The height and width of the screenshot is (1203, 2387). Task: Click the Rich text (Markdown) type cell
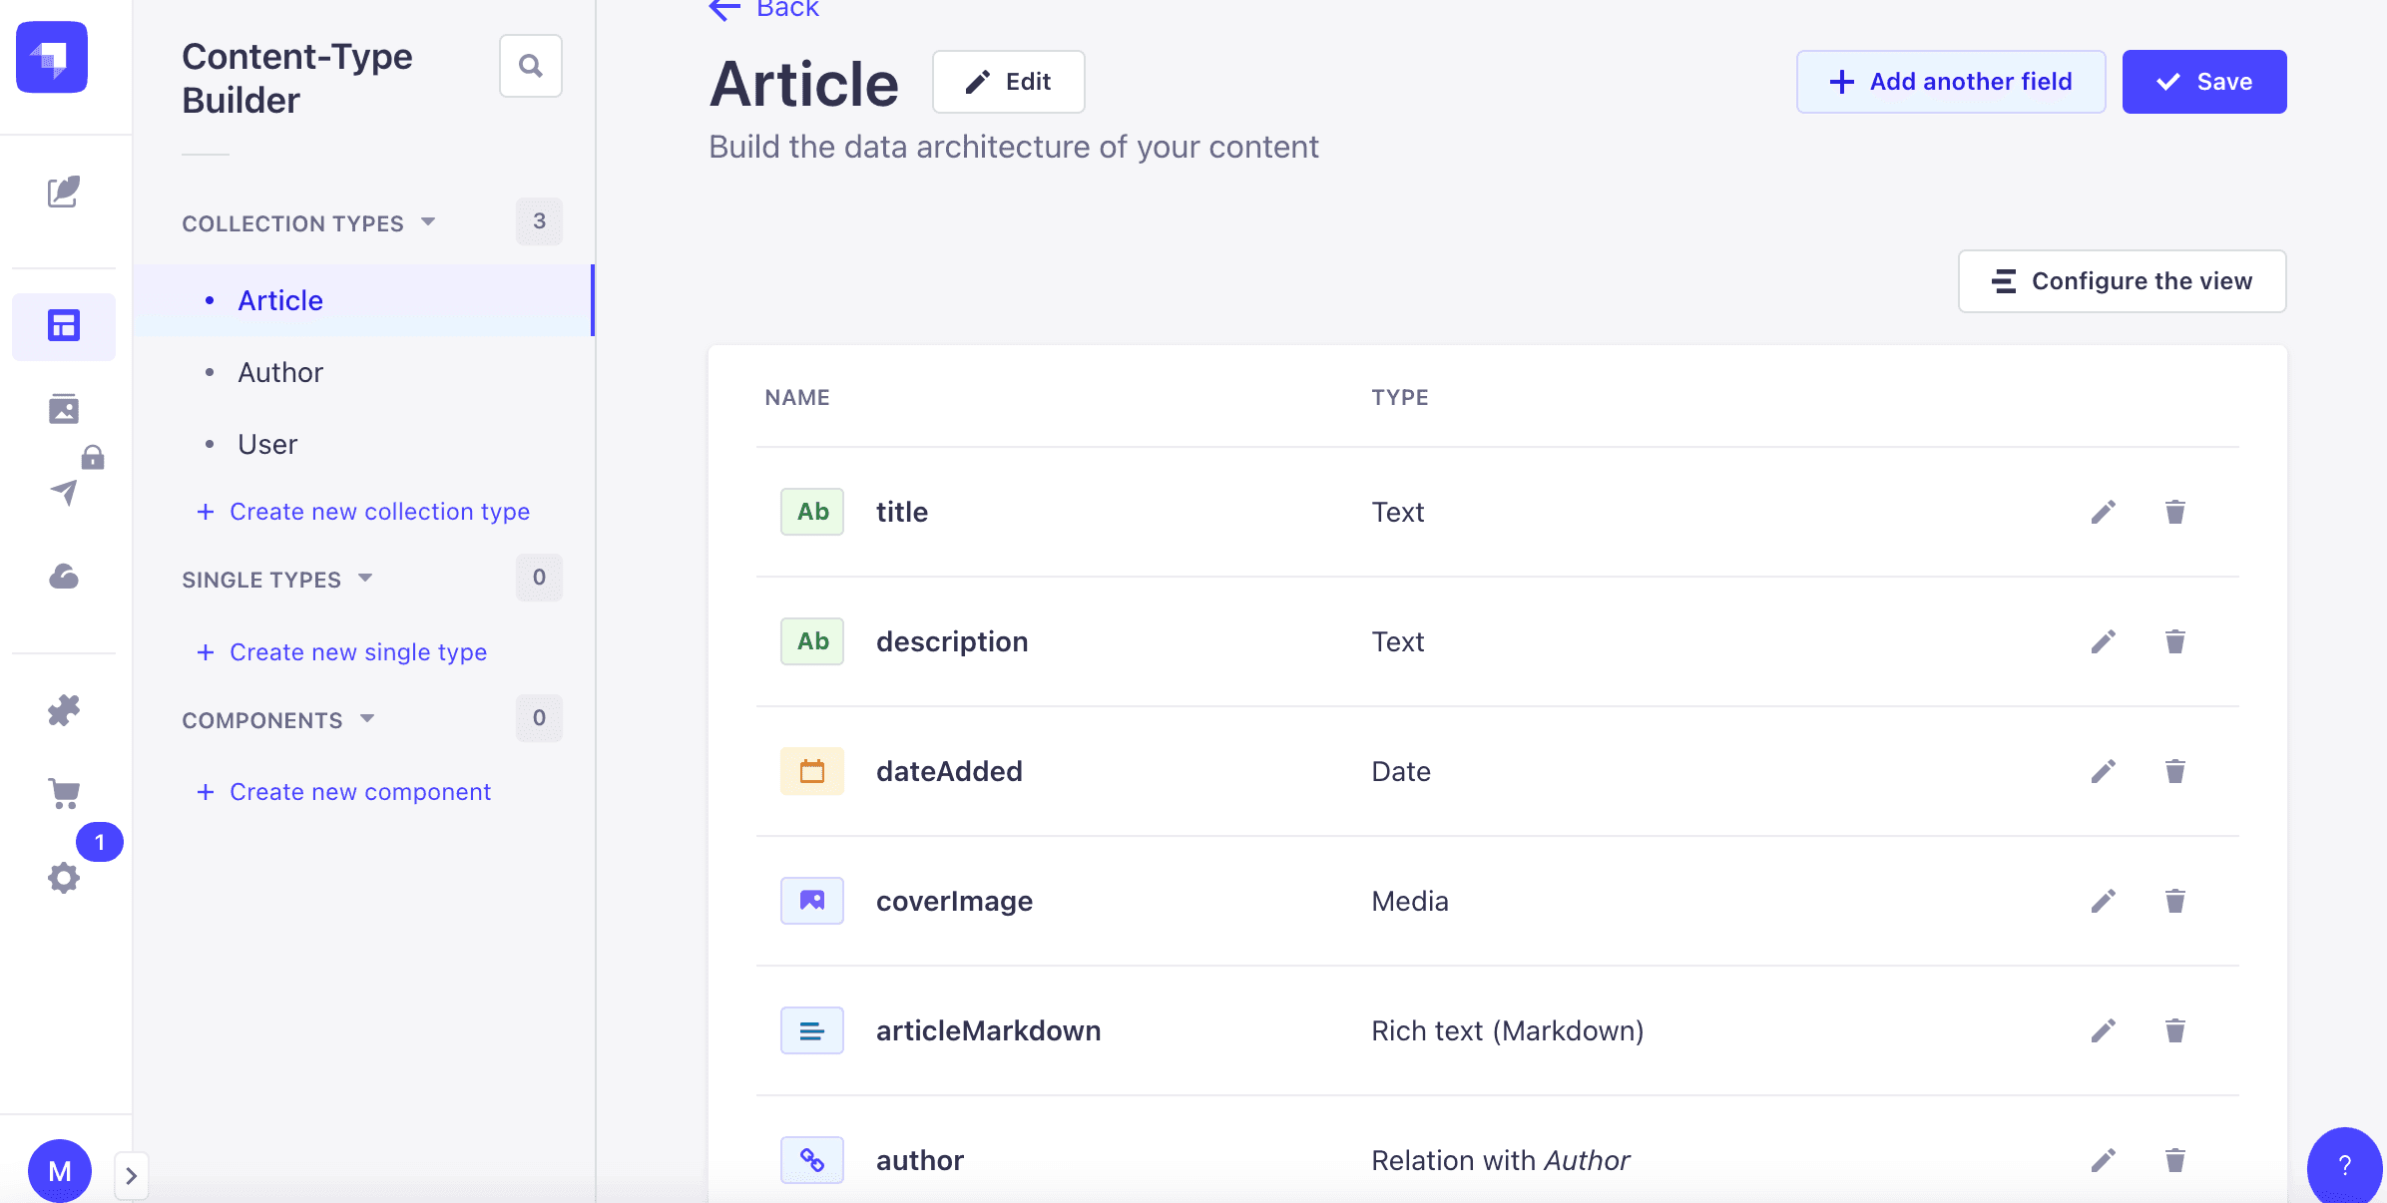[1508, 1030]
